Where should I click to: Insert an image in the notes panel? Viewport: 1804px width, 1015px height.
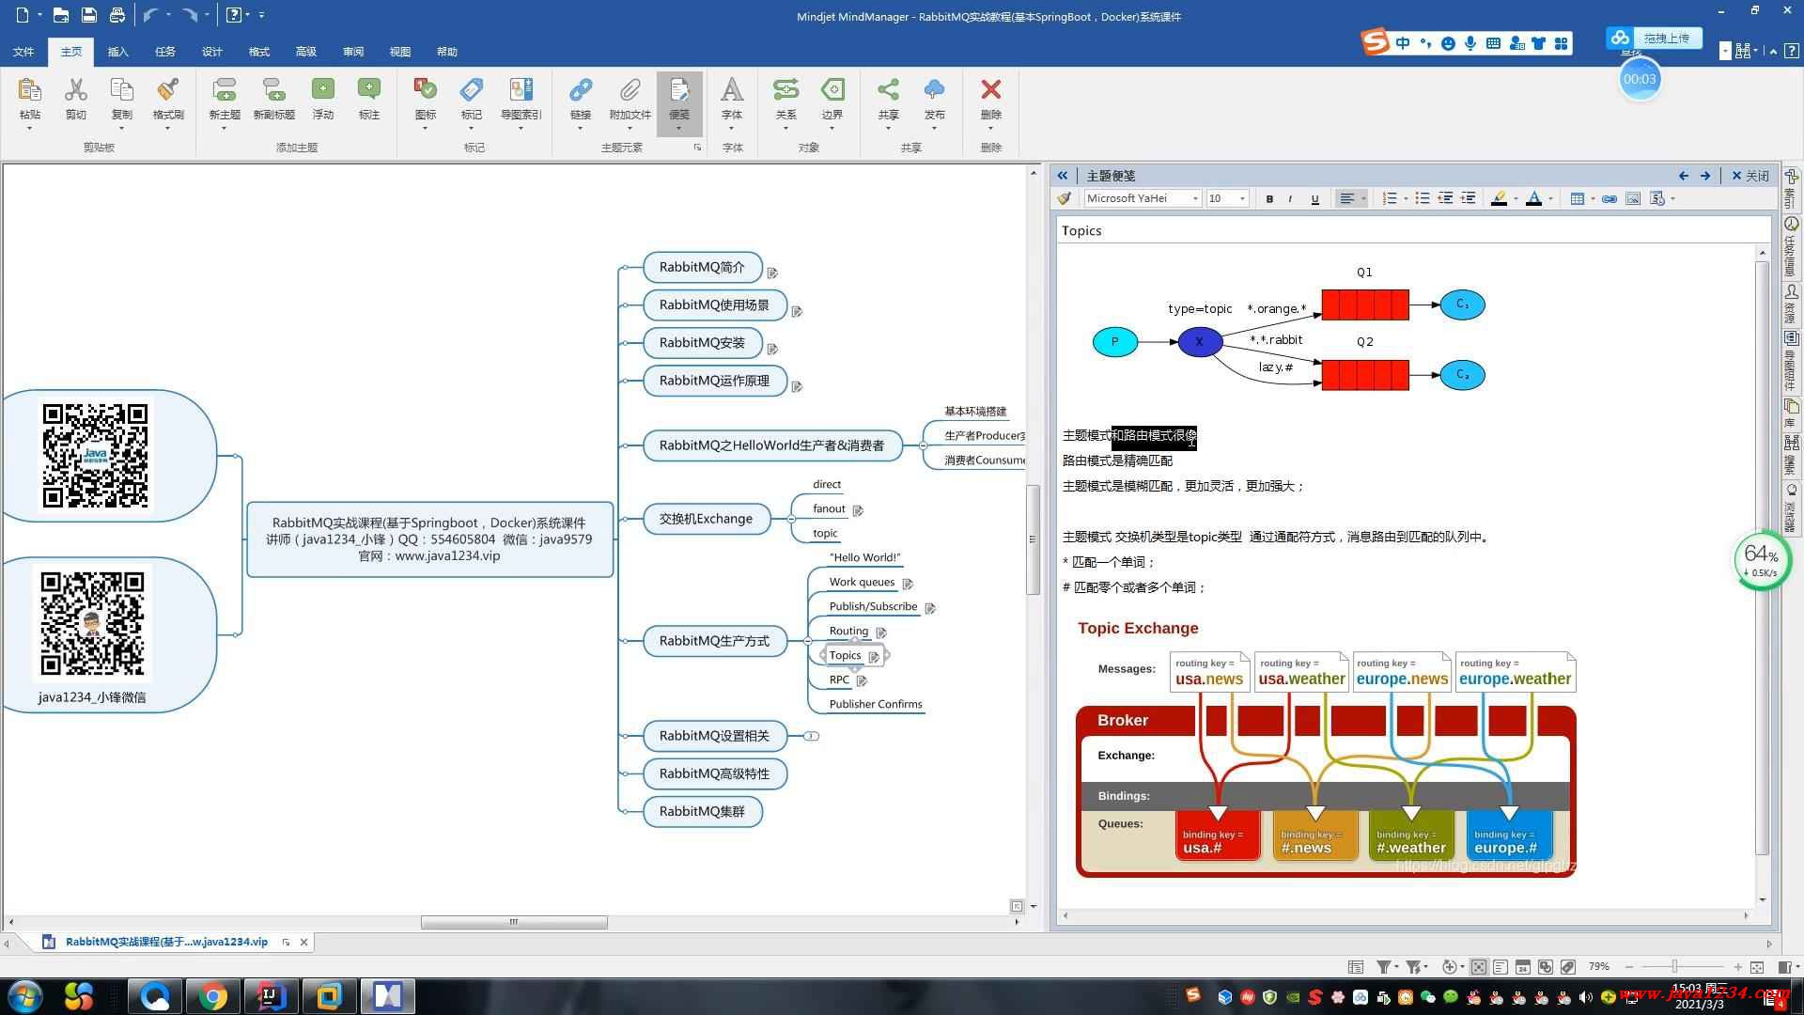1633,198
